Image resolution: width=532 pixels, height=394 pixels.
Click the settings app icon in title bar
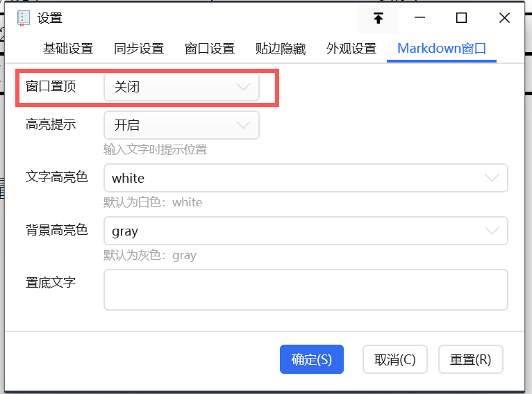[x=23, y=19]
